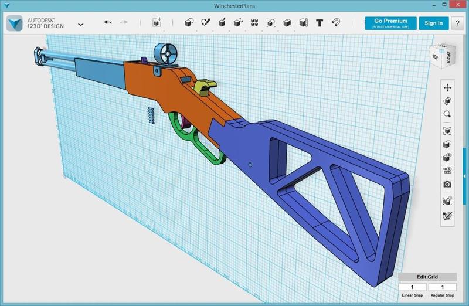Toggle the Snap magnet tool
Image resolution: width=469 pixels, height=306 pixels.
336,22
